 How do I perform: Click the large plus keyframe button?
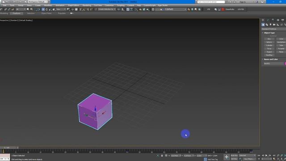point(227,157)
